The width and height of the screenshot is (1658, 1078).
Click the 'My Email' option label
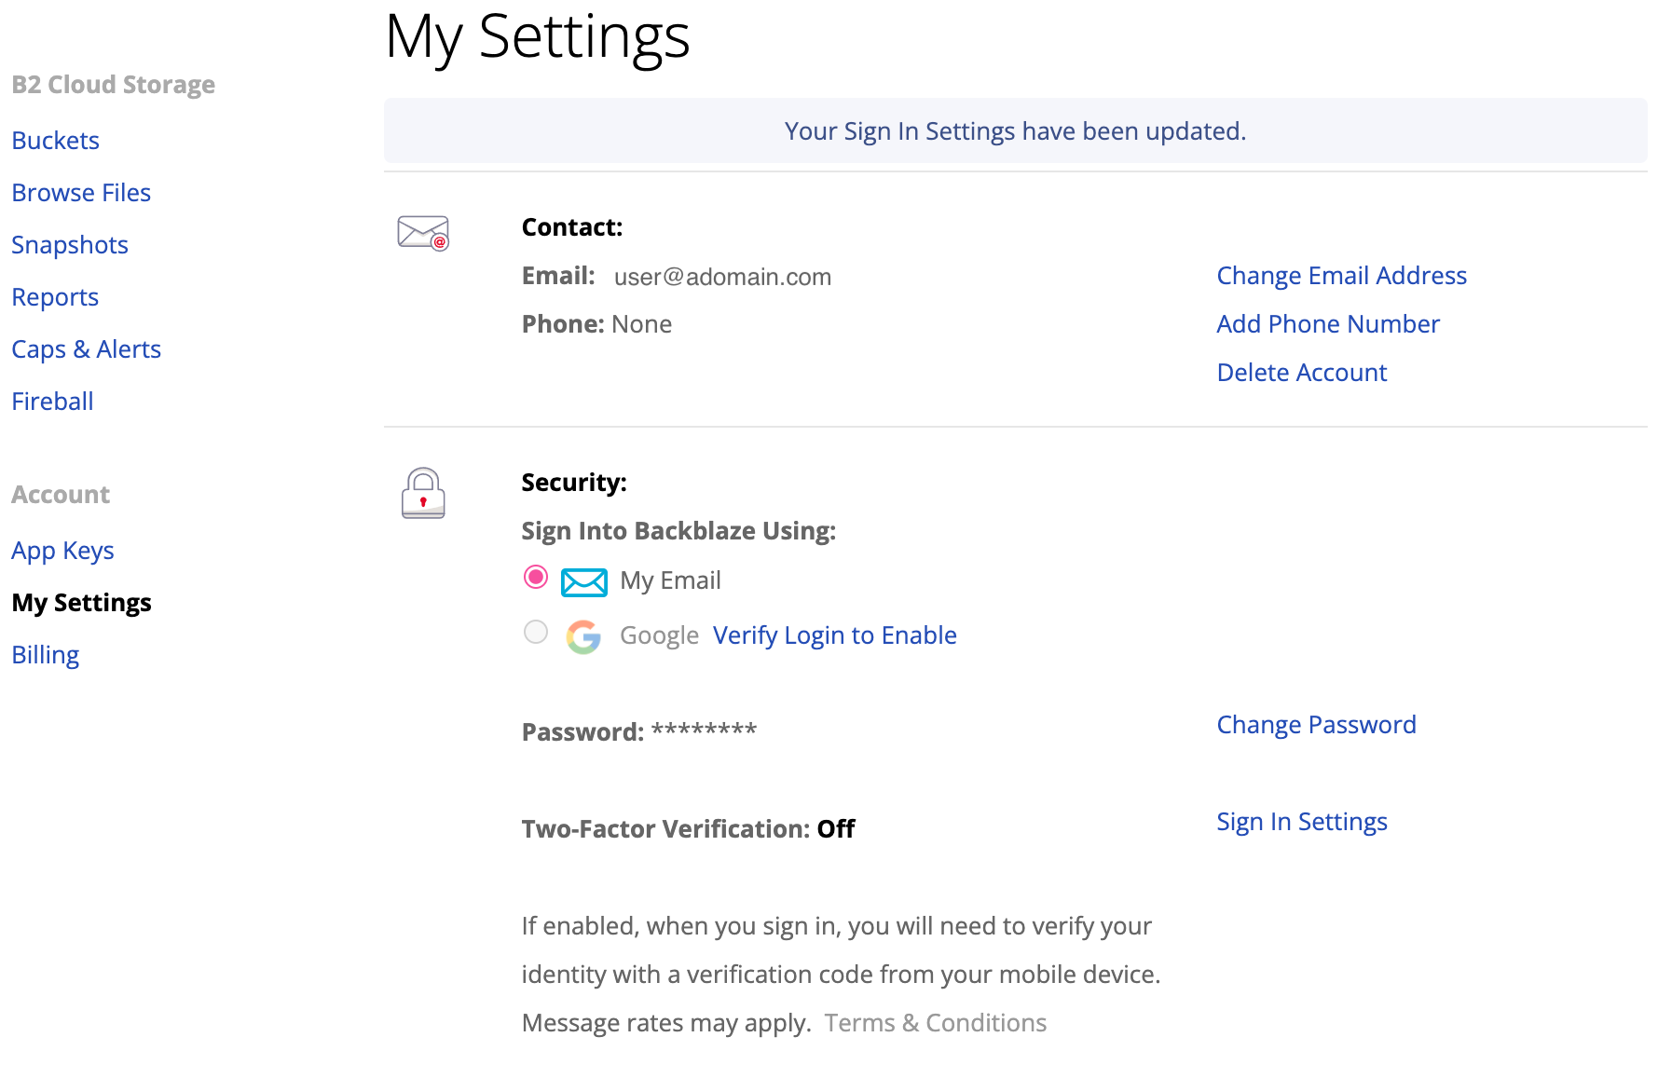670,580
